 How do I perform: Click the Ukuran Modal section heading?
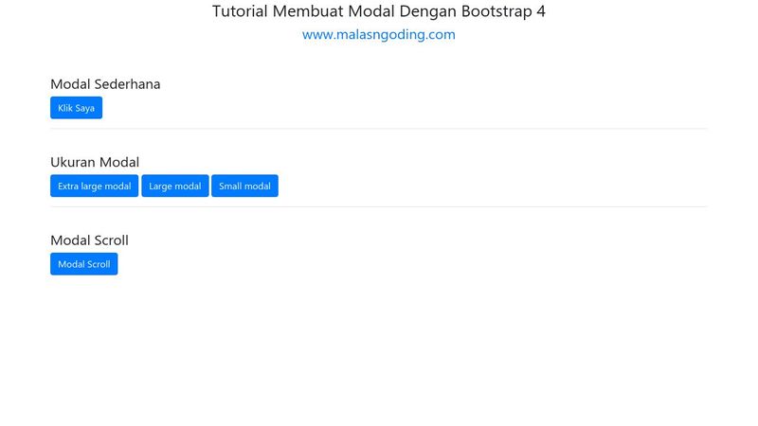(x=95, y=162)
